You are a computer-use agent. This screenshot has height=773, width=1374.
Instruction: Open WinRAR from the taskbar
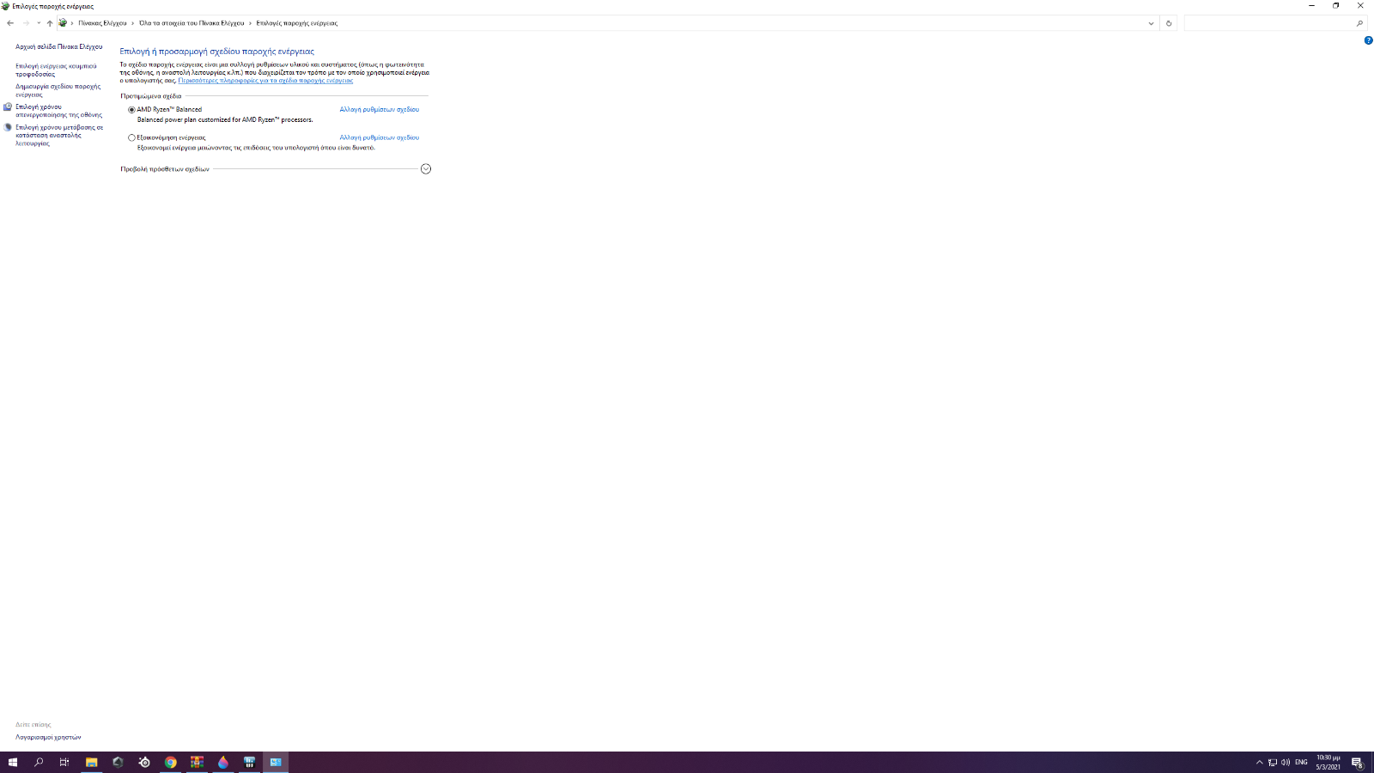coord(197,762)
